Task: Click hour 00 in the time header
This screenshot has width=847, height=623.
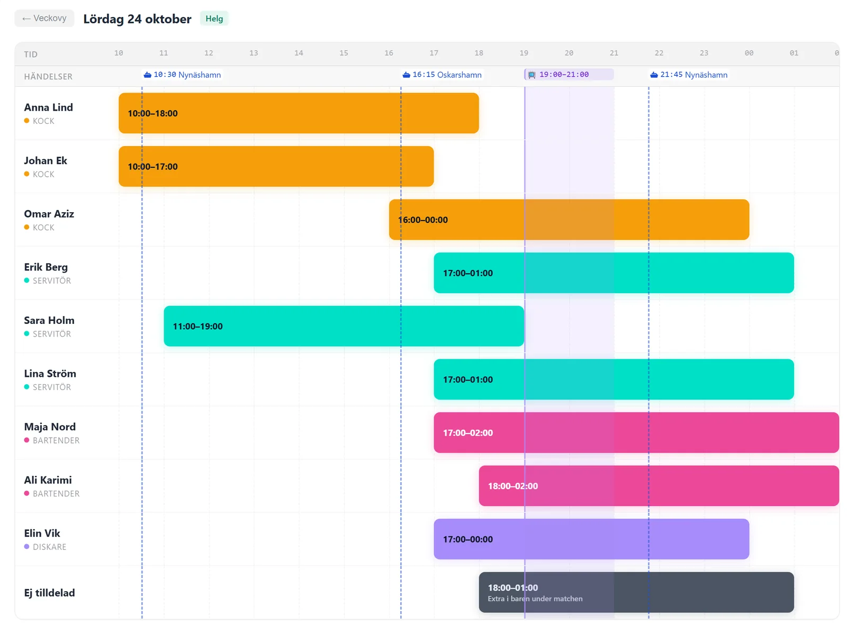Action: pyautogui.click(x=749, y=53)
